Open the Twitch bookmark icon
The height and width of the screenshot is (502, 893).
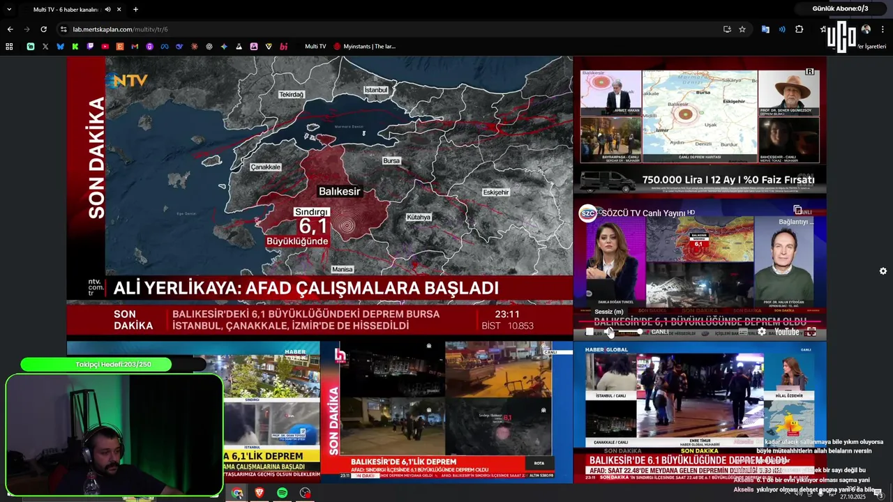point(90,47)
